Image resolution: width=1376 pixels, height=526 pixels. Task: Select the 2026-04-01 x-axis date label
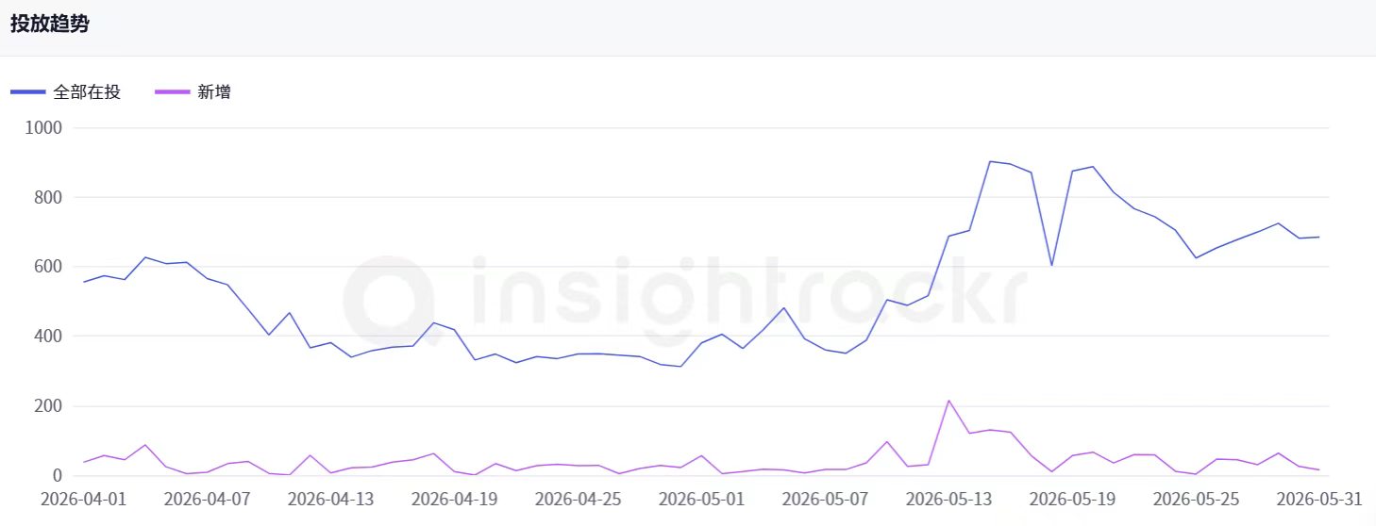(x=84, y=499)
